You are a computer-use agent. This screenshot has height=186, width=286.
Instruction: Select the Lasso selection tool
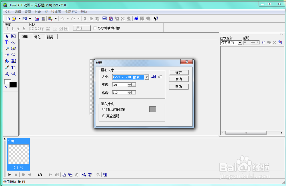pyautogui.click(x=13, y=55)
